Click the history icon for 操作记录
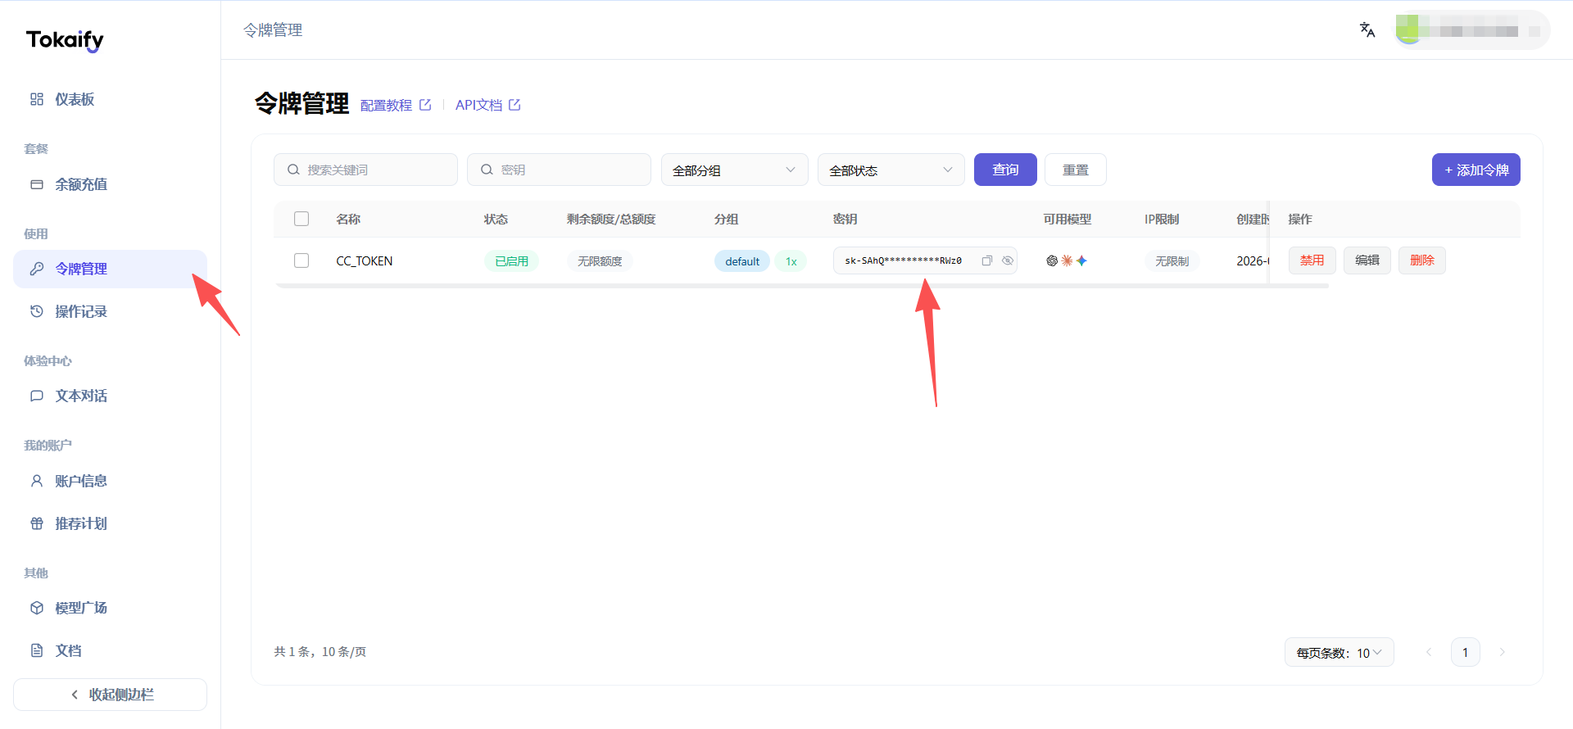 [37, 311]
